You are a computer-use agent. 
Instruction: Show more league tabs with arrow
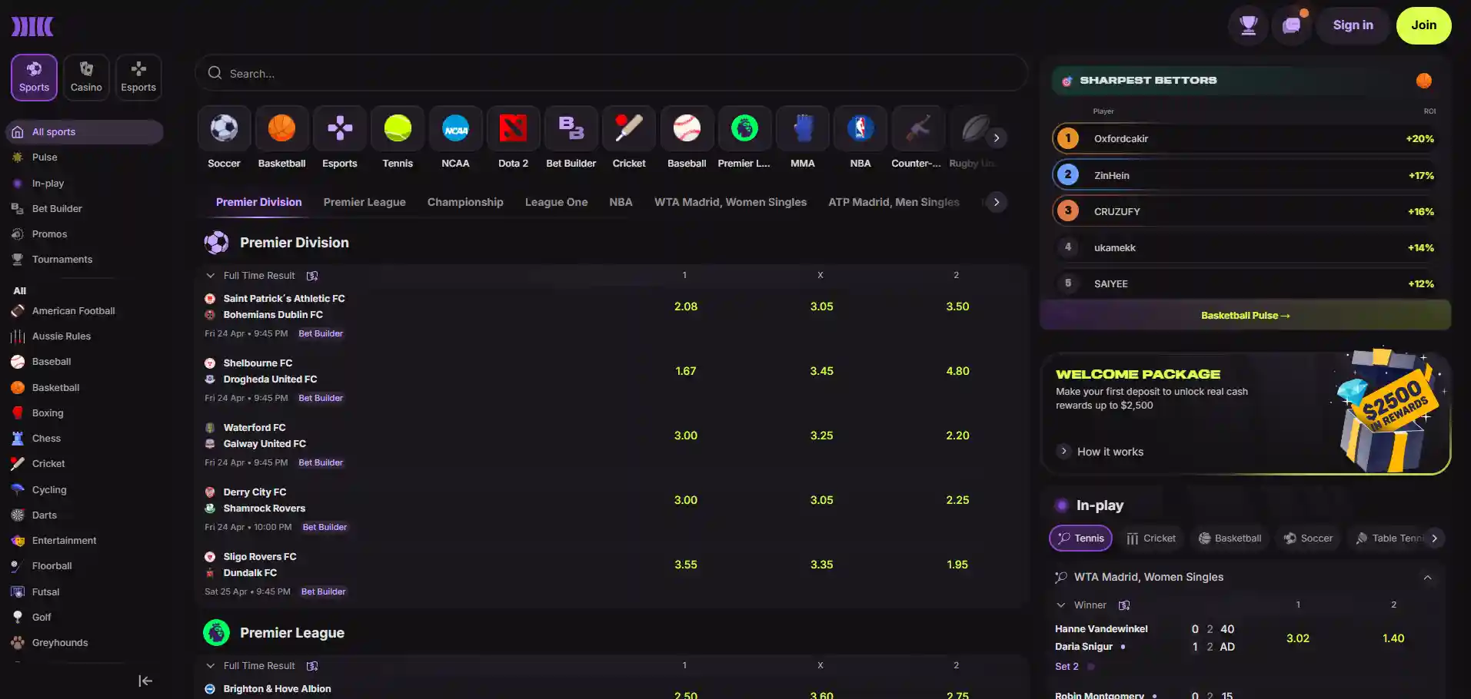(x=997, y=202)
